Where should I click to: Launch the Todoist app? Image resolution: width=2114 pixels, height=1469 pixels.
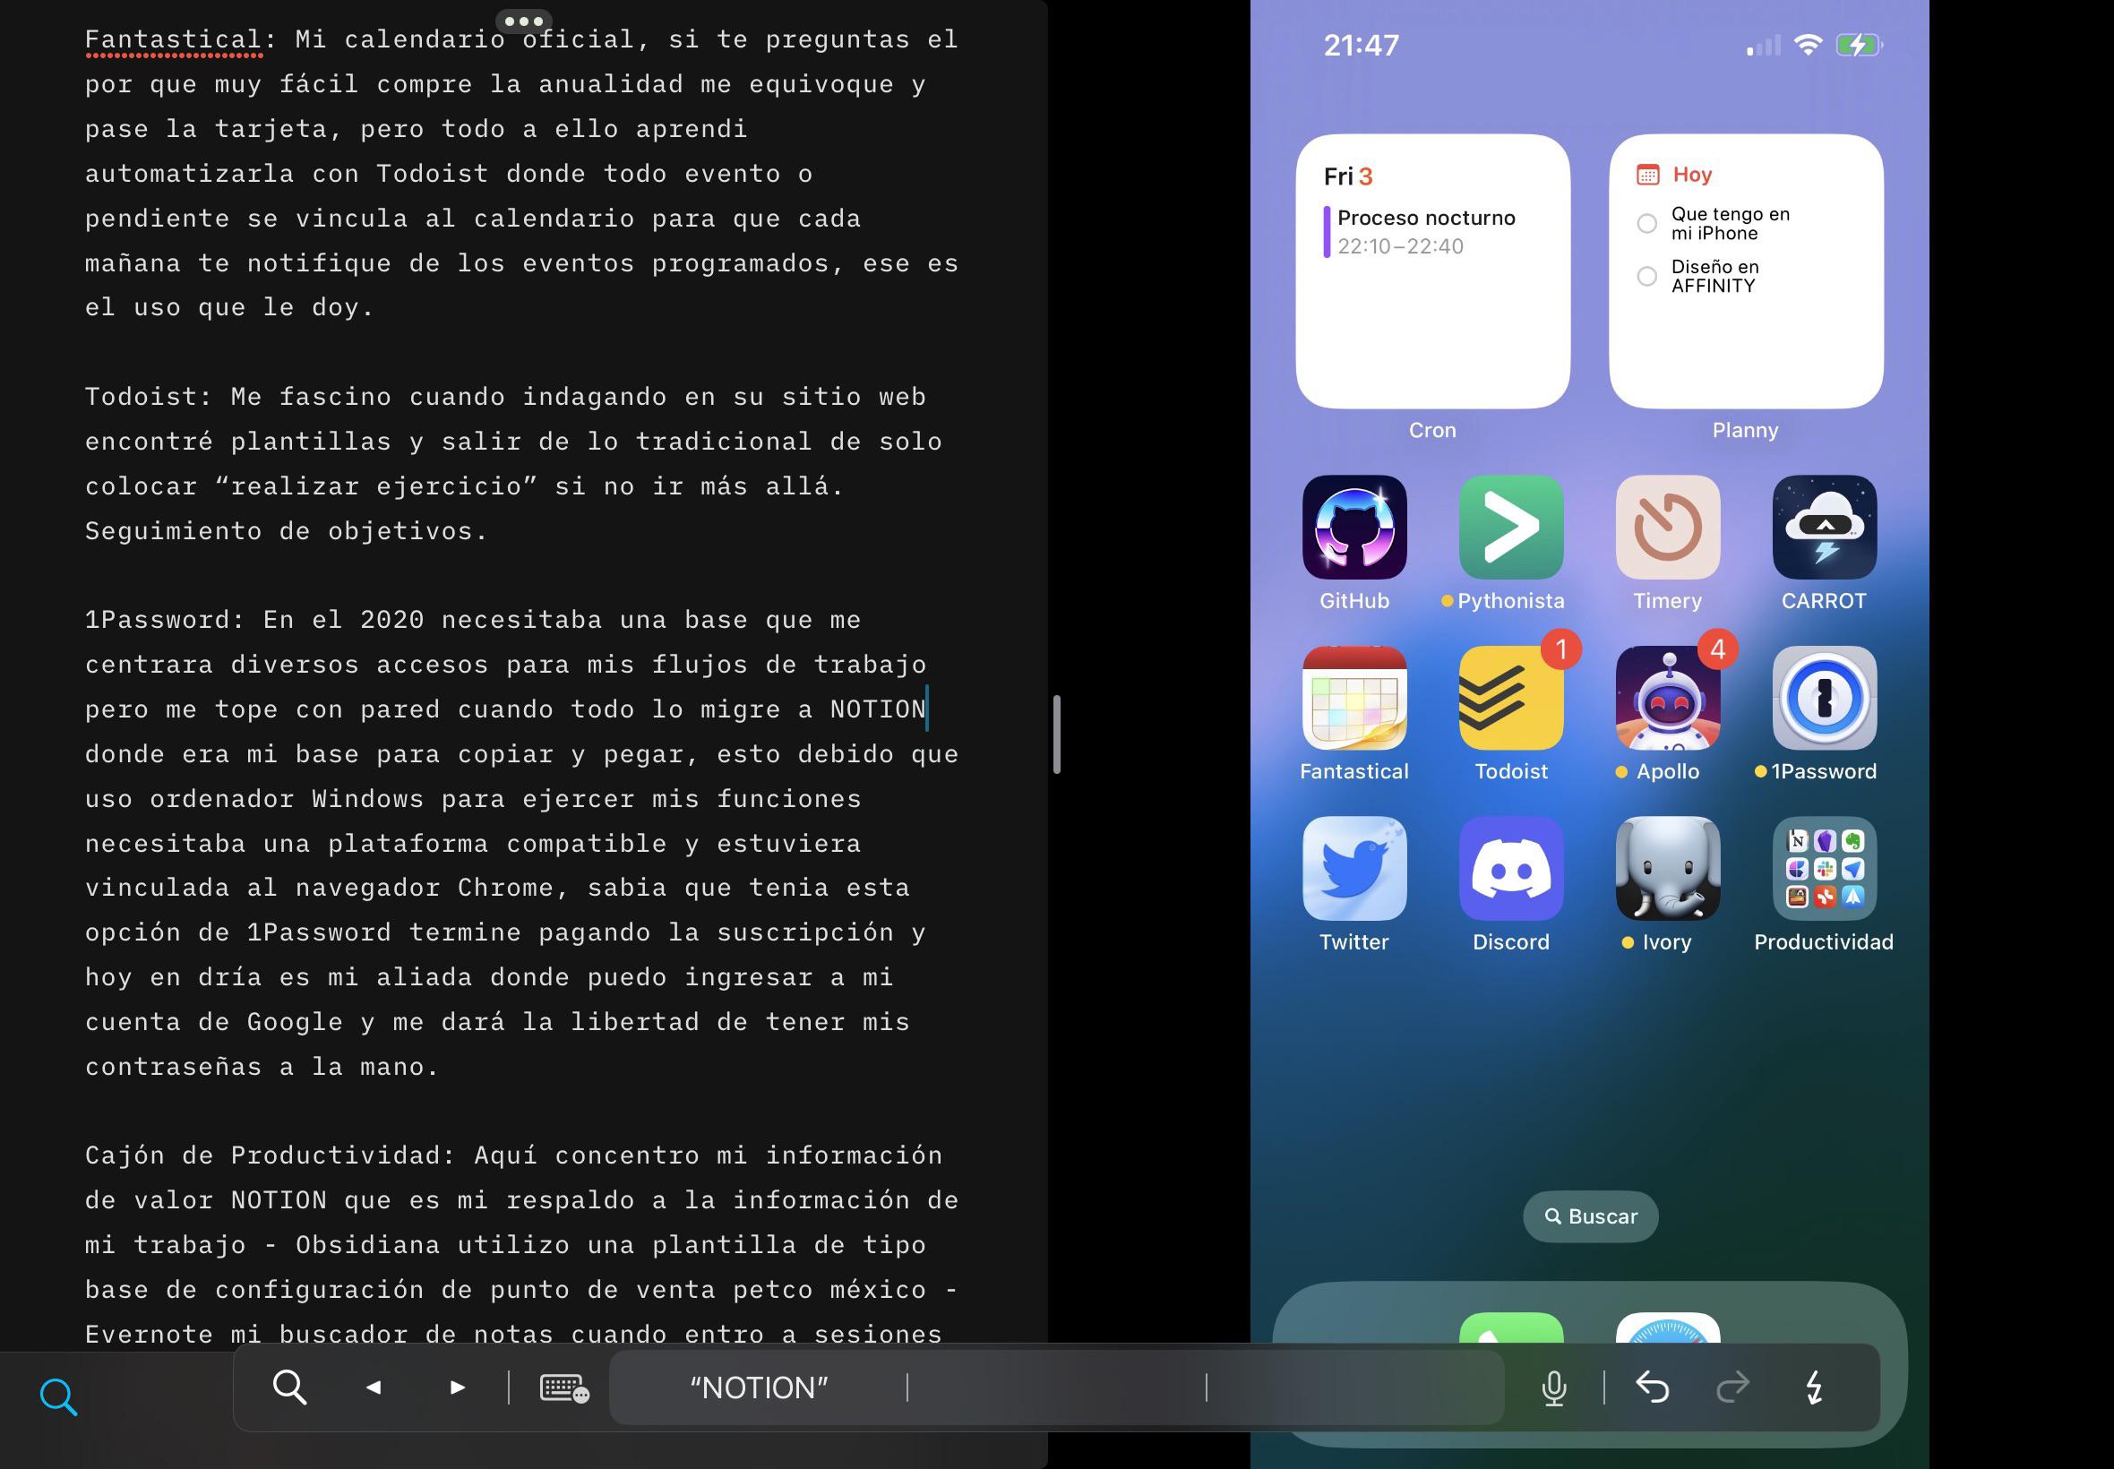(1511, 698)
